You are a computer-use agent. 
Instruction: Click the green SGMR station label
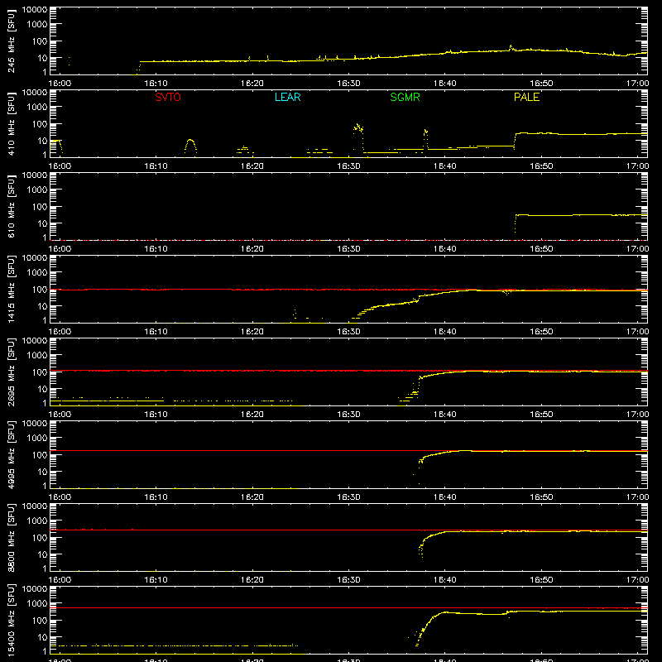click(405, 97)
